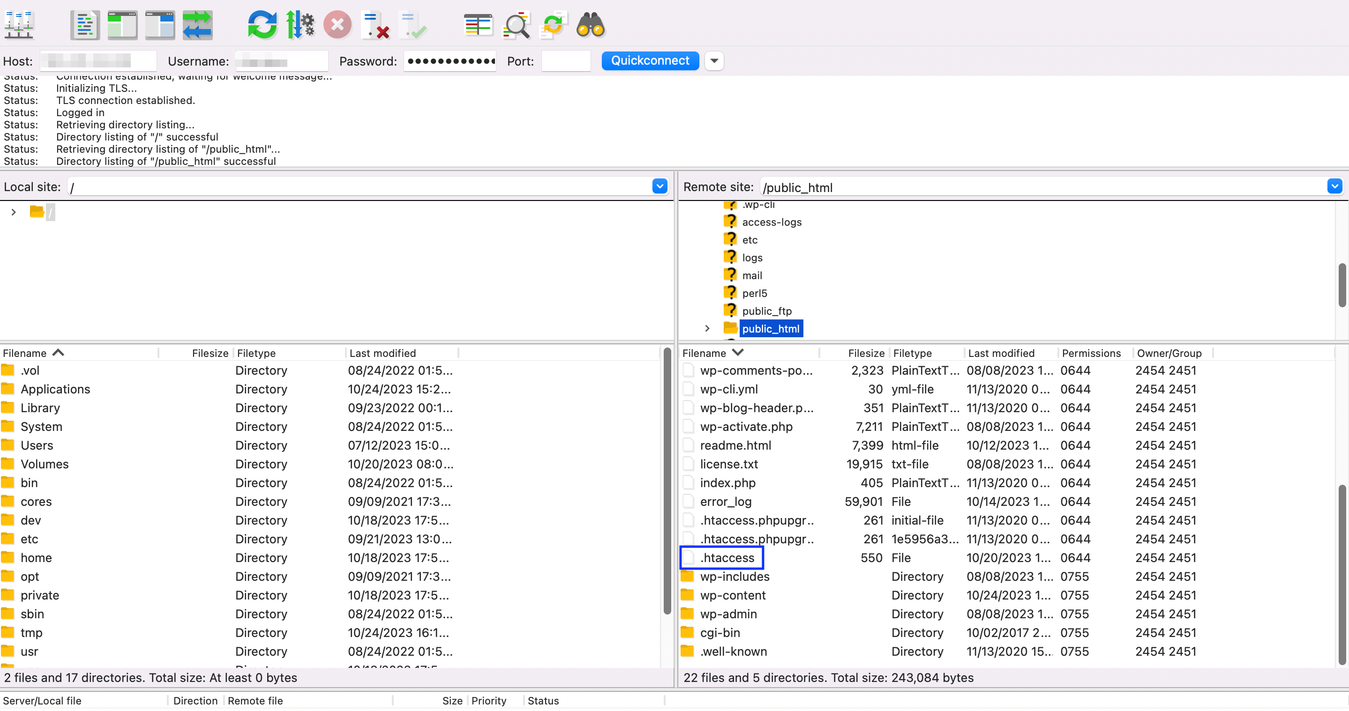Reconnect to the last used server
This screenshot has height=711, width=1349.
413,24
